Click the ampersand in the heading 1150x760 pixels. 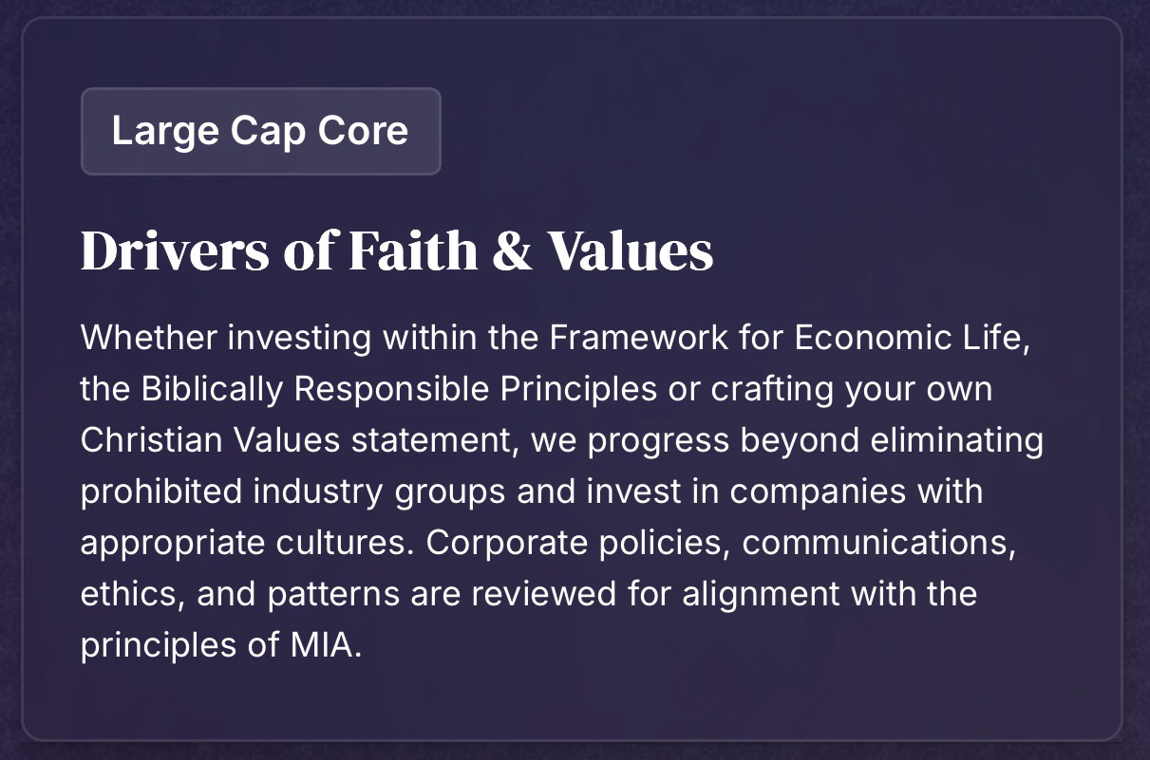tap(513, 250)
